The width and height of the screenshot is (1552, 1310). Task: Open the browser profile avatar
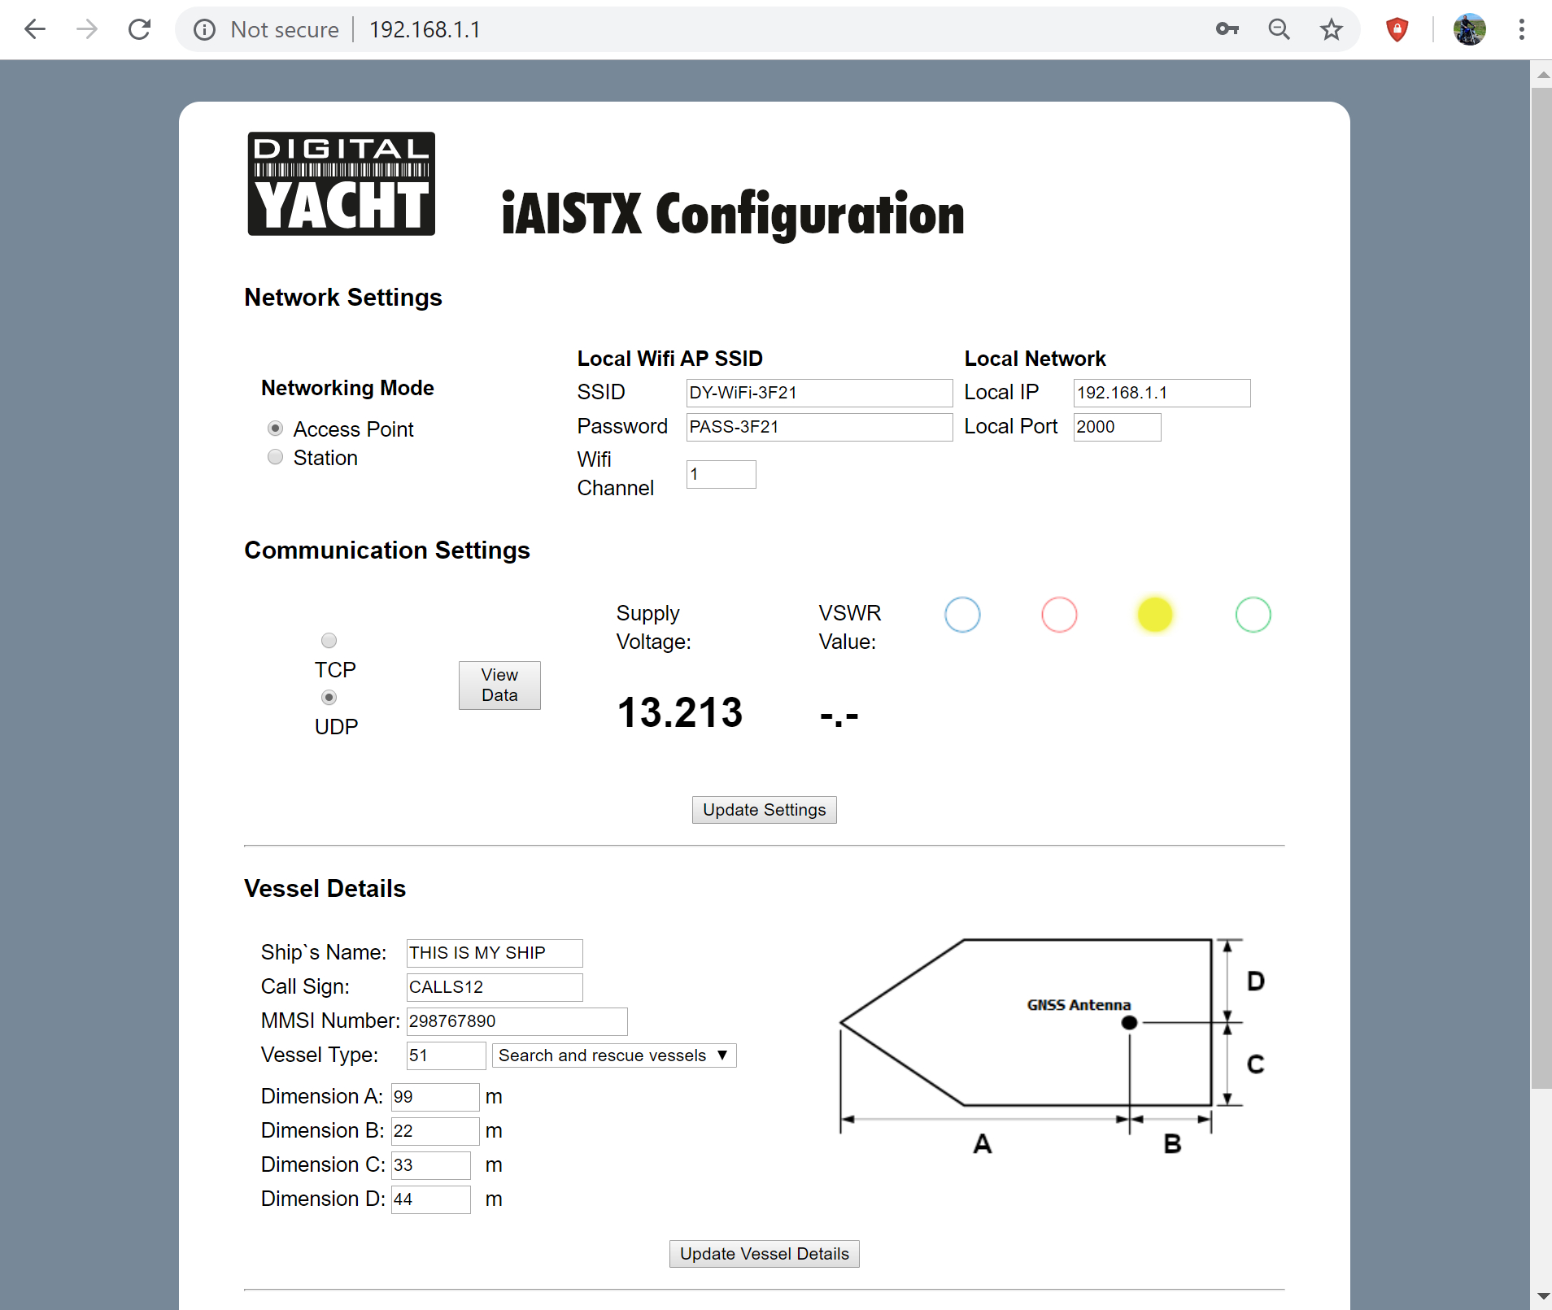(x=1469, y=30)
